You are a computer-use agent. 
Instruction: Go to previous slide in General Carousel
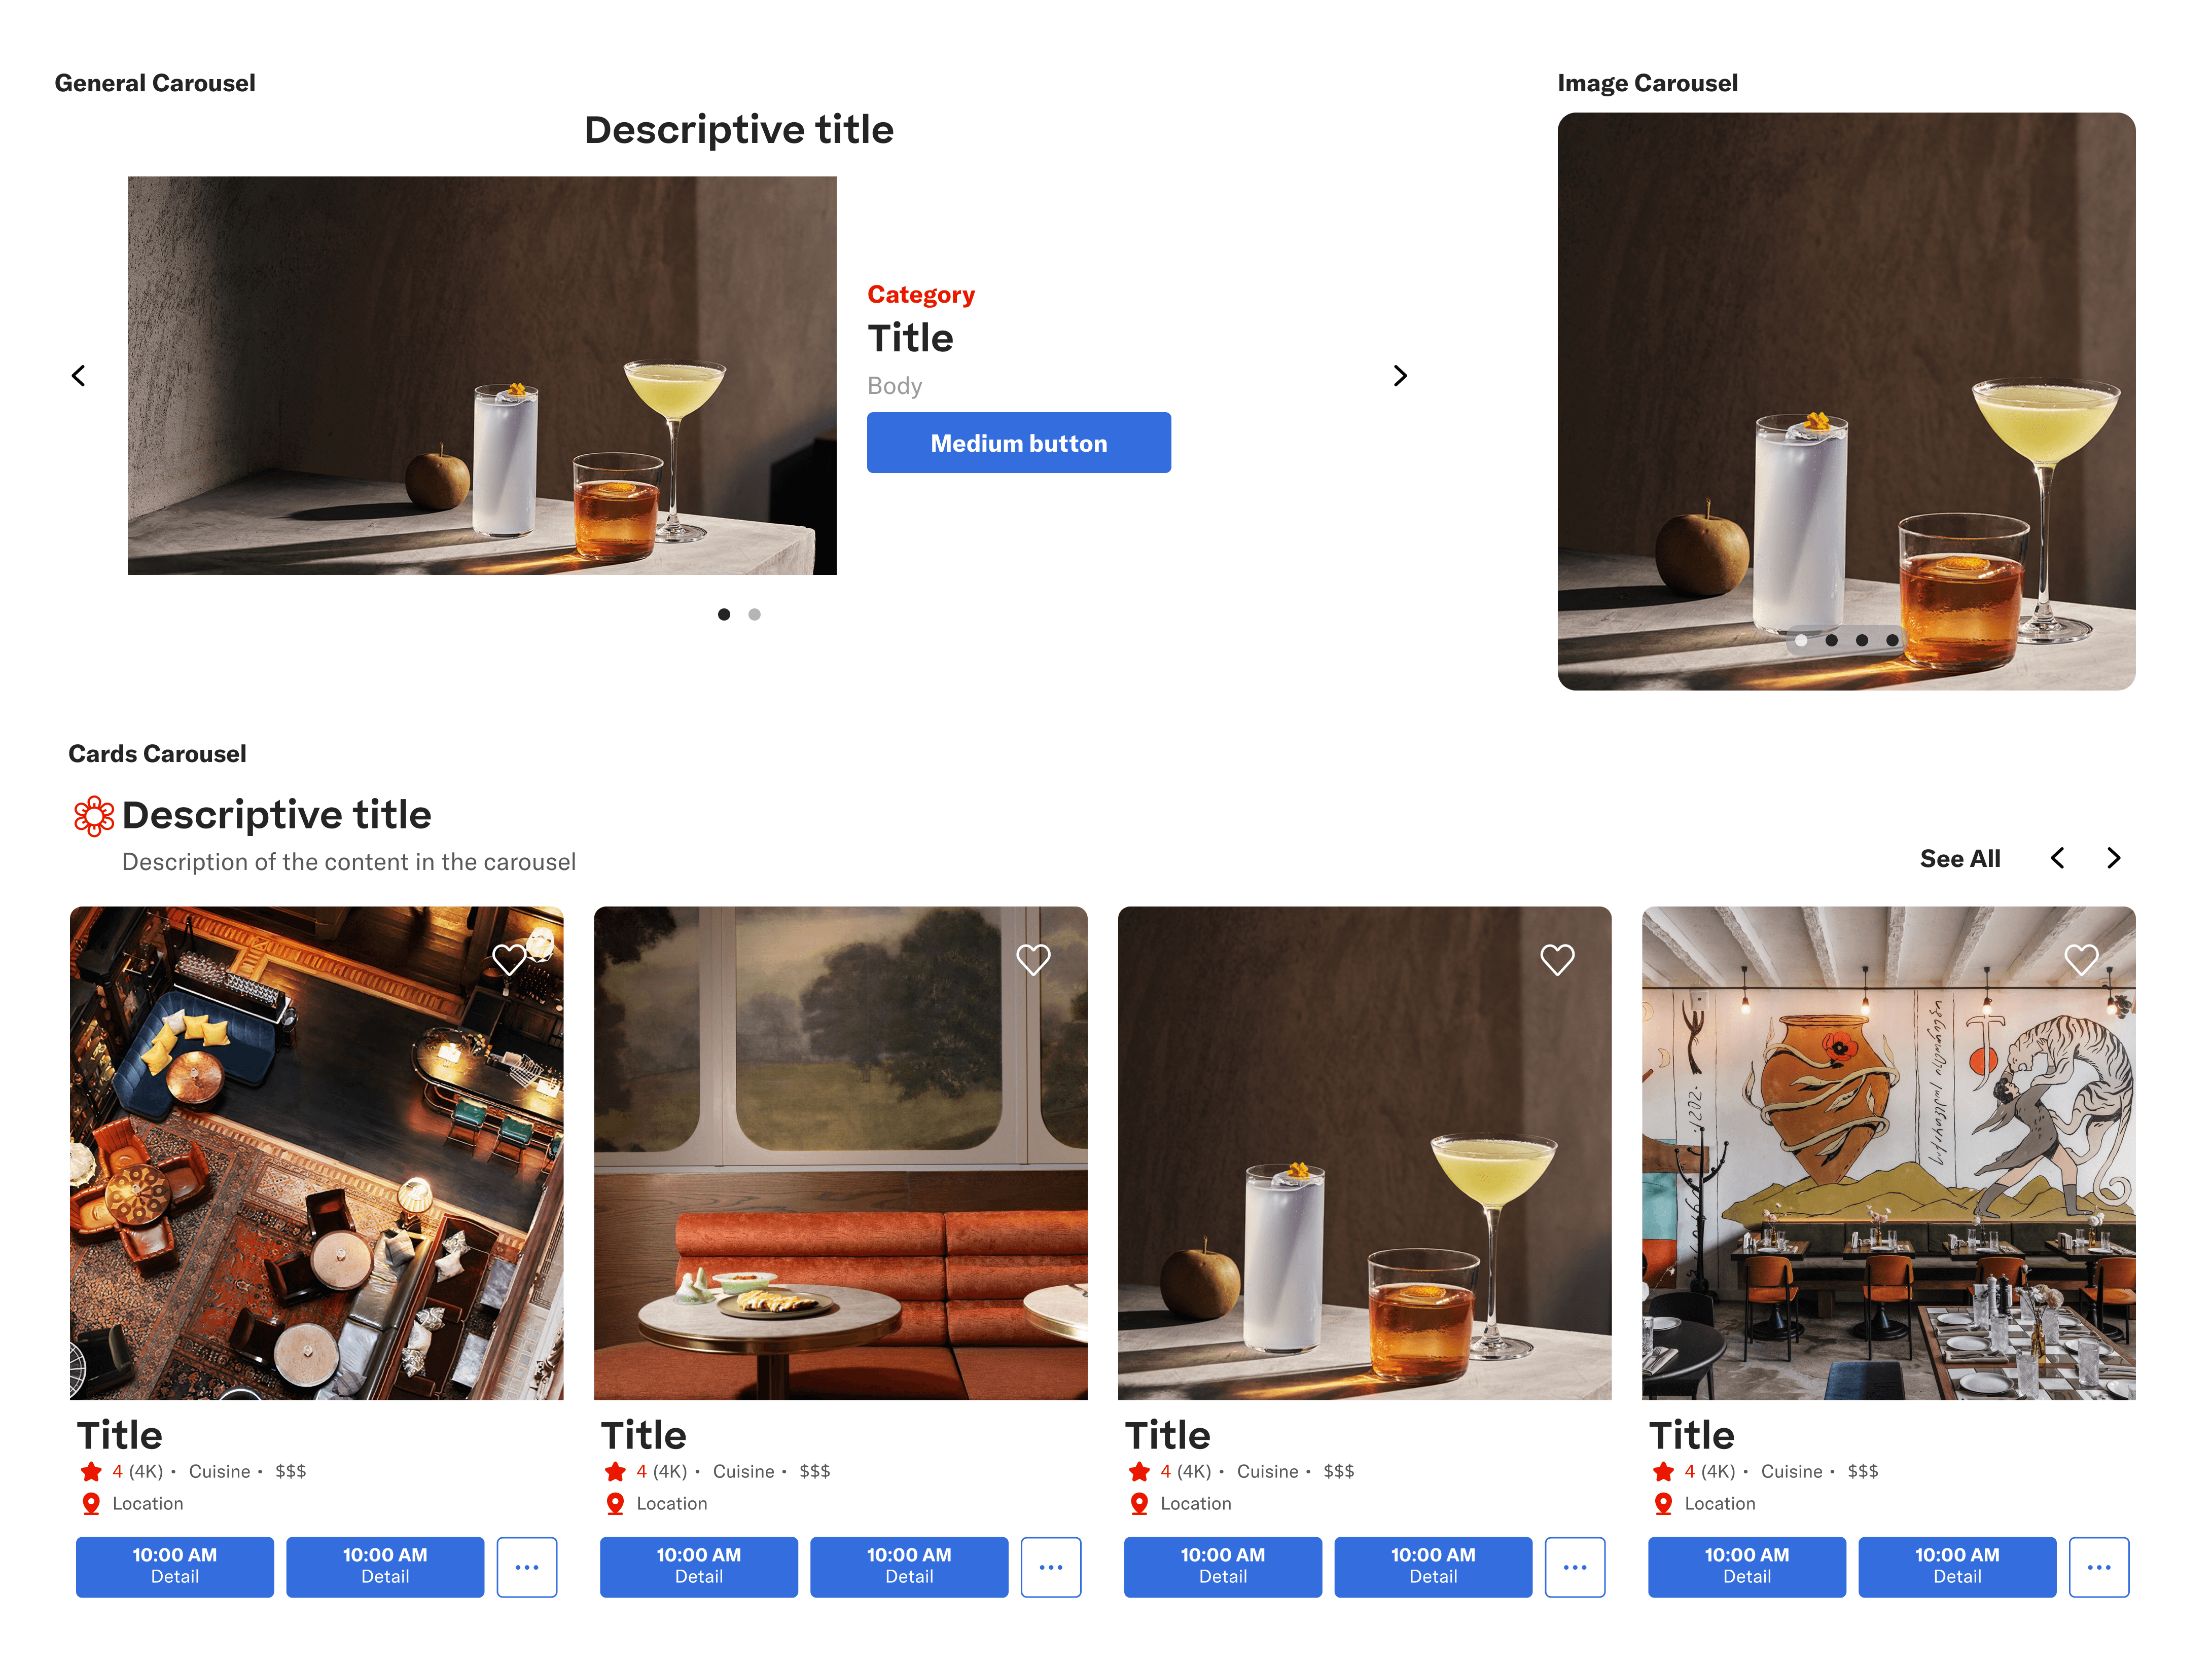(78, 376)
